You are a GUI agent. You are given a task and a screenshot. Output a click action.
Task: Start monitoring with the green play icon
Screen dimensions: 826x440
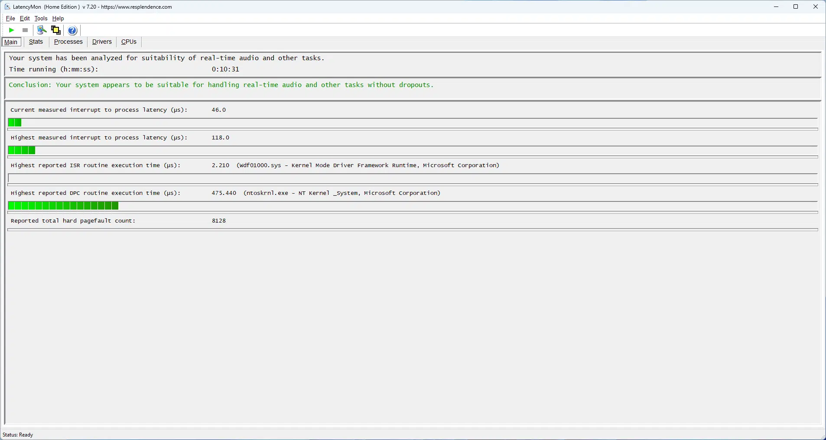(x=12, y=30)
